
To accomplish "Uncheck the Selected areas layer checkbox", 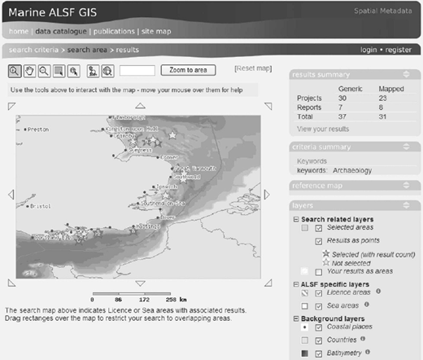I will point(319,228).
